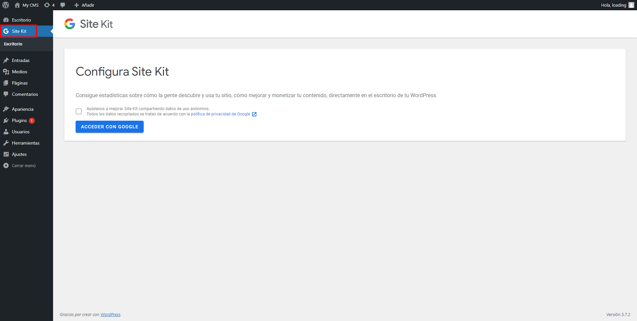Click the sliders icon for Ajustes
This screenshot has width=637, height=321.
pos(6,154)
